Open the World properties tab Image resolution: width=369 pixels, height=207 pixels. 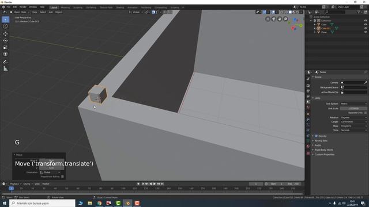tap(308, 108)
